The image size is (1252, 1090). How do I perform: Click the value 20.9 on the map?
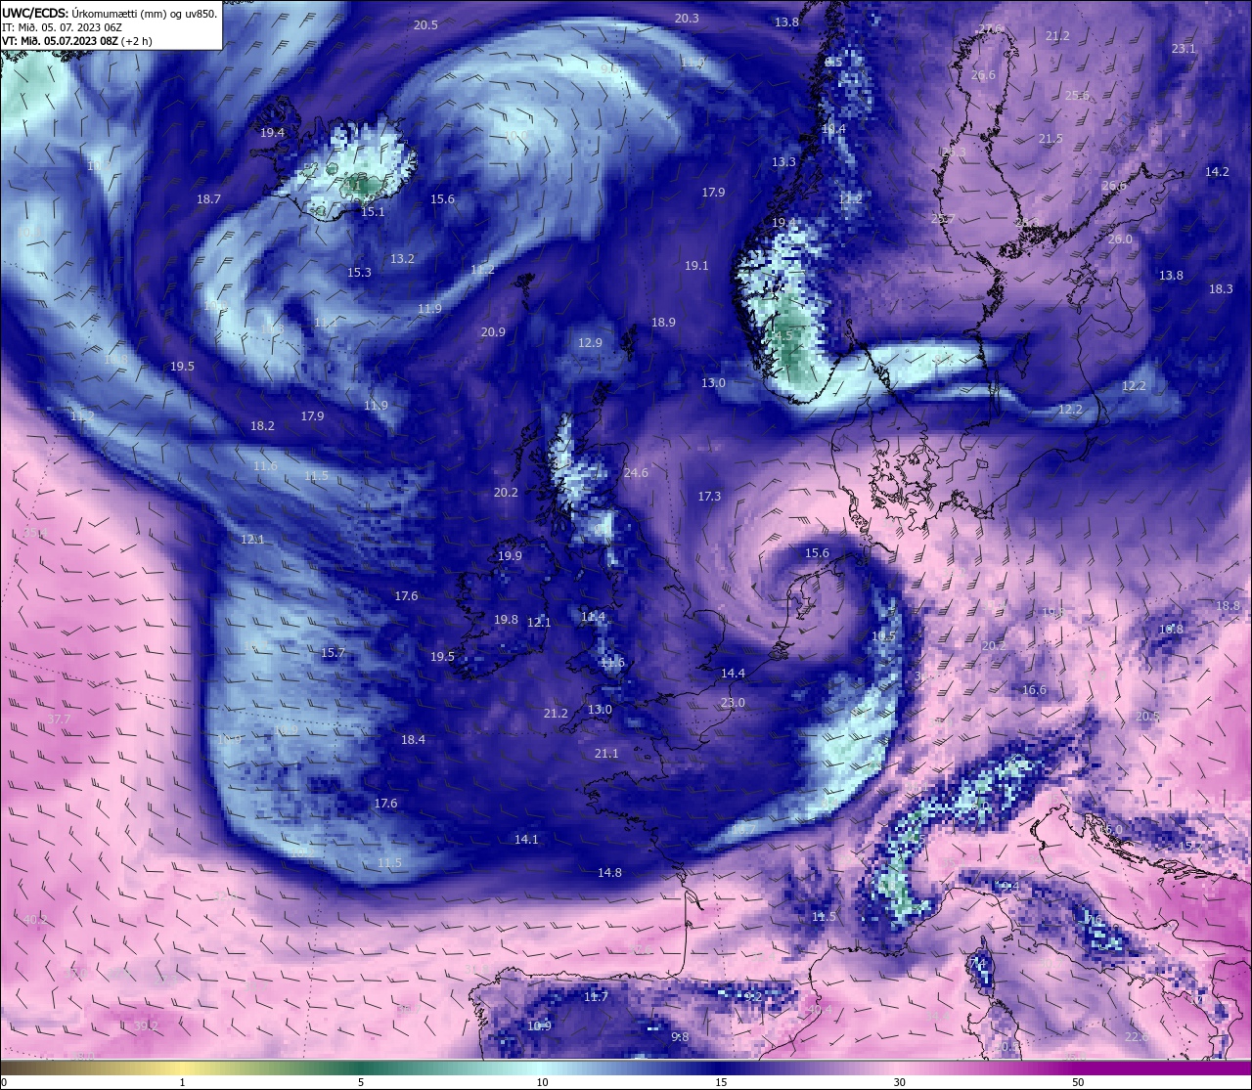click(x=493, y=332)
